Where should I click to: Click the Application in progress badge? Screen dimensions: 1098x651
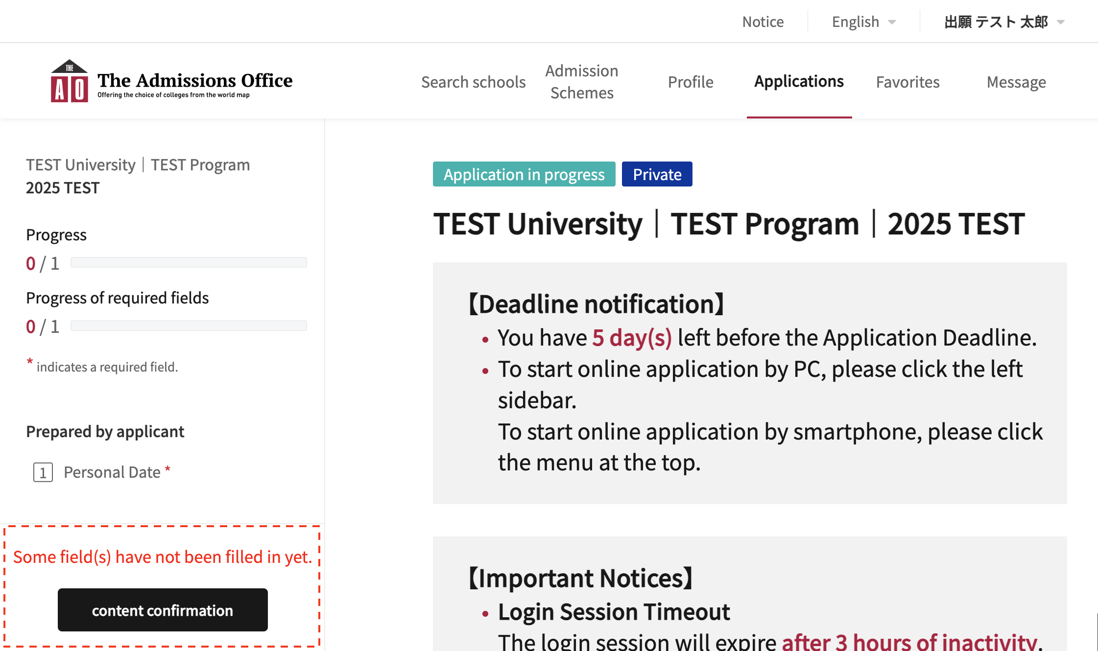pyautogui.click(x=524, y=174)
